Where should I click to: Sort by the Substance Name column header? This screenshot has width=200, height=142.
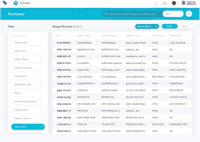109,36
